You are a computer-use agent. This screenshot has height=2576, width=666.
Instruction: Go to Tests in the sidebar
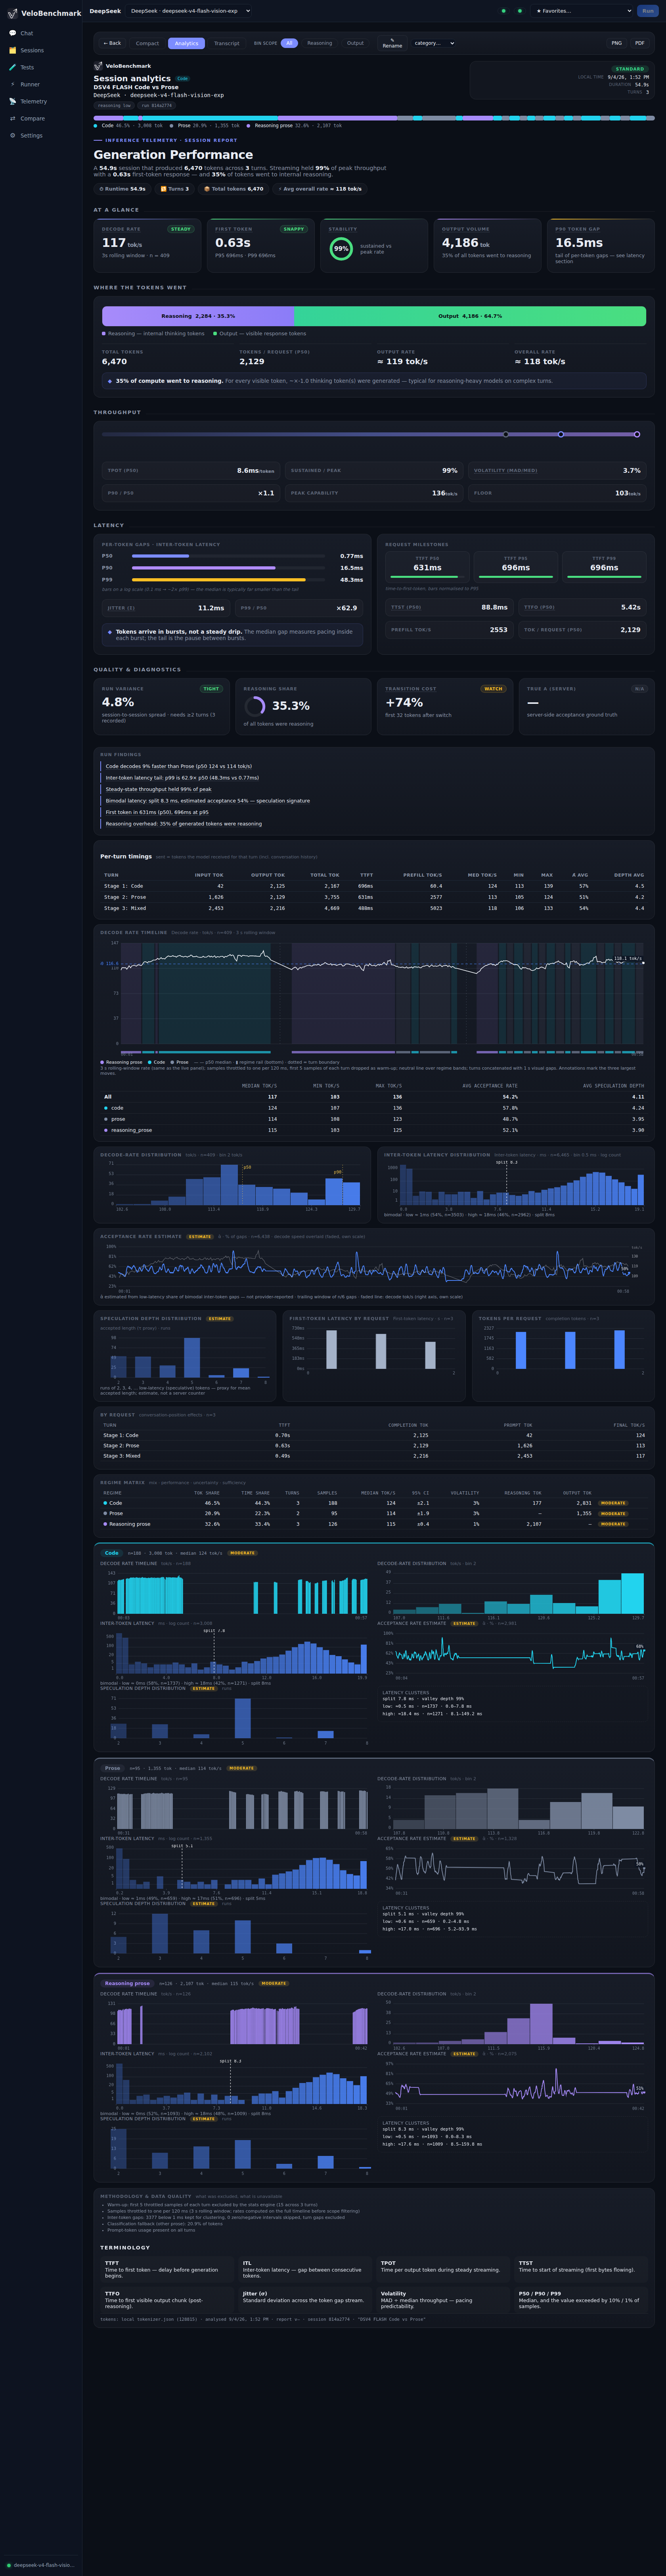pyautogui.click(x=40, y=67)
